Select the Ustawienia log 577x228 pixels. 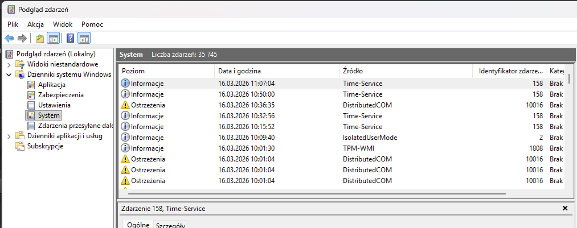pos(54,105)
